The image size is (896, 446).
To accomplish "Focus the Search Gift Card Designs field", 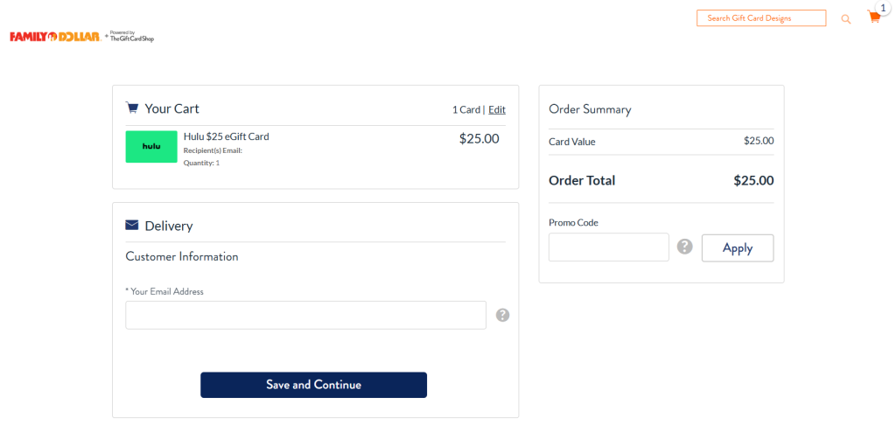I will pyautogui.click(x=760, y=18).
